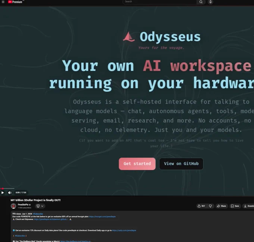Click #Subscribe hashtag beside upload date
This screenshot has width=254, height=242.
tap(38, 214)
